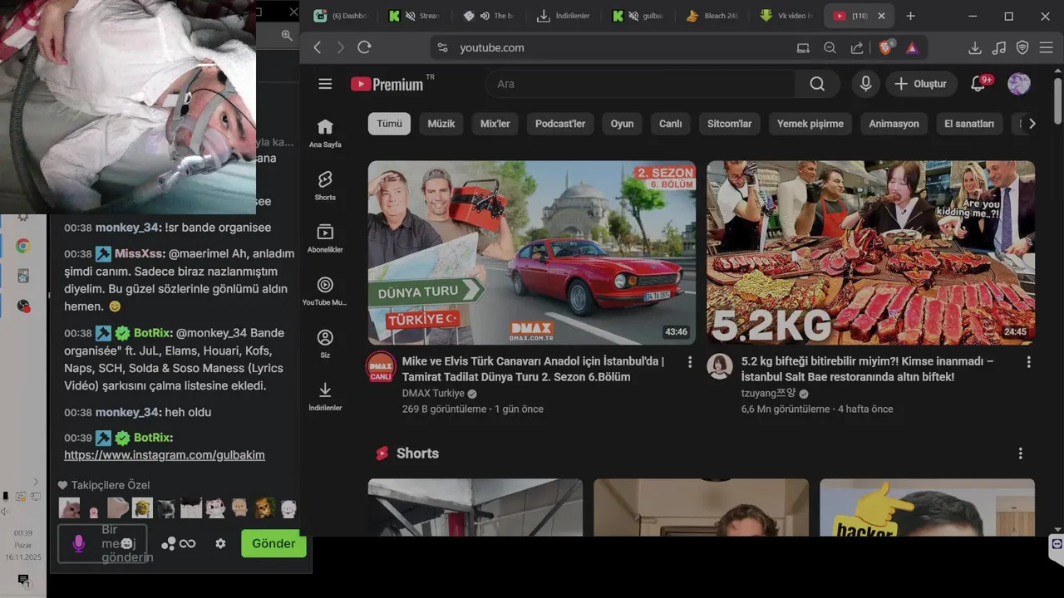Open Mike ve Elvis Türk Canavarı video title

click(533, 369)
